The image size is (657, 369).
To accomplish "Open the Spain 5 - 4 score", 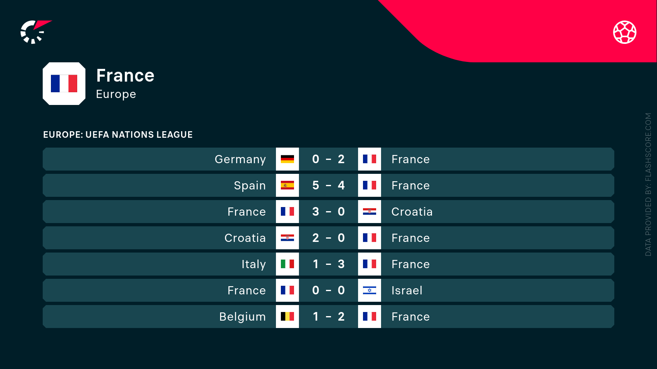I will (x=328, y=185).
